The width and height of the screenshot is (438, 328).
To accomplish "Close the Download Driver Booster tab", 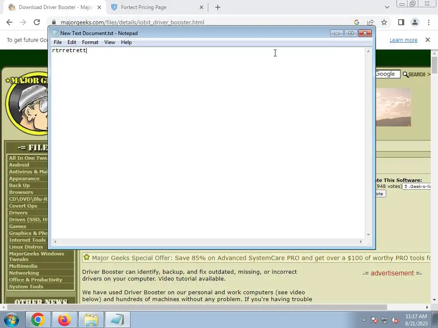I will (x=99, y=7).
